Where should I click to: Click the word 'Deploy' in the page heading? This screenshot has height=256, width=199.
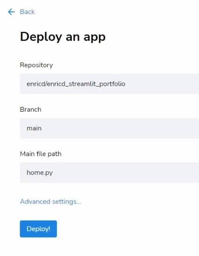point(41,37)
